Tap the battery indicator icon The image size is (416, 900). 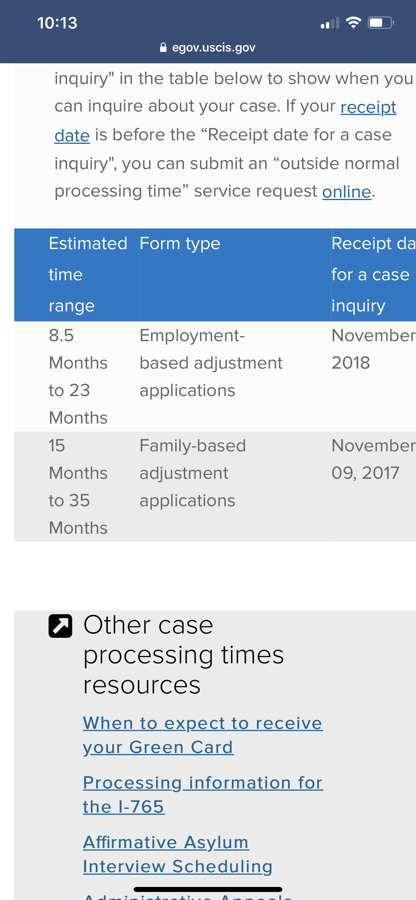381,23
